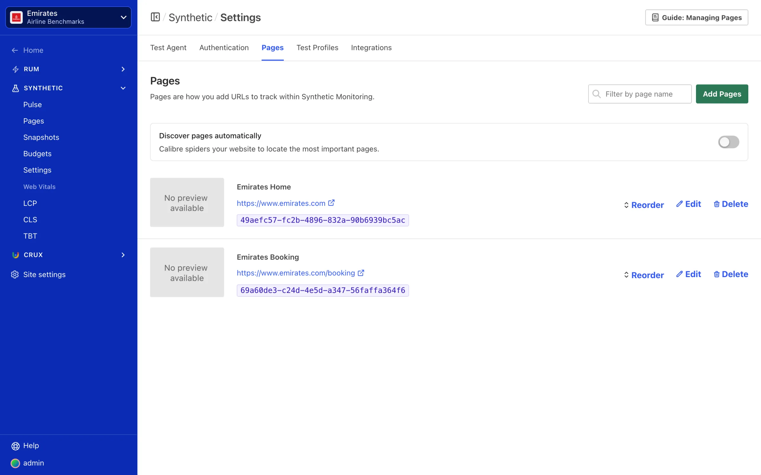Select the Pages tab
The width and height of the screenshot is (761, 475).
(272, 47)
